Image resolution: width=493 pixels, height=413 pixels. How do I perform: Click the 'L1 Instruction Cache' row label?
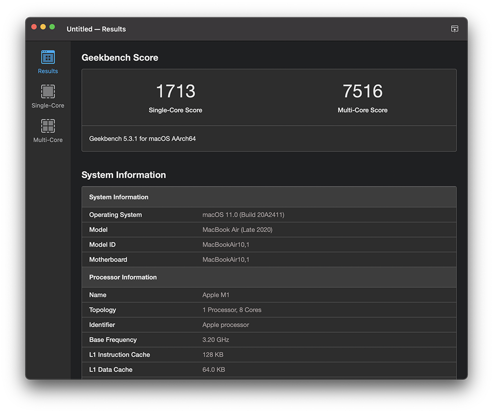point(119,354)
